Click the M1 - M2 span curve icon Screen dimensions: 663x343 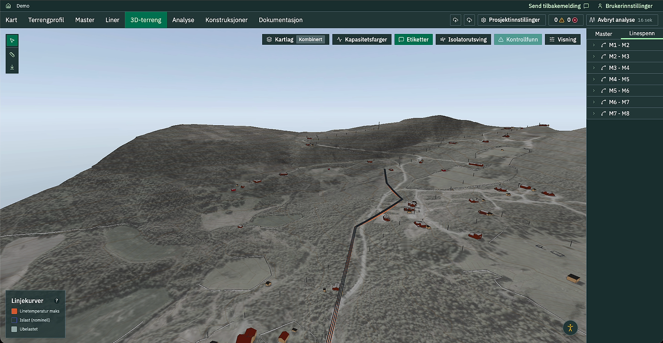(603, 45)
